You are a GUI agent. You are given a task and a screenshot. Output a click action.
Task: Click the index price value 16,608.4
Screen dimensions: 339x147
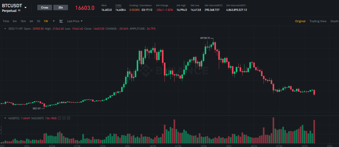[120, 10]
